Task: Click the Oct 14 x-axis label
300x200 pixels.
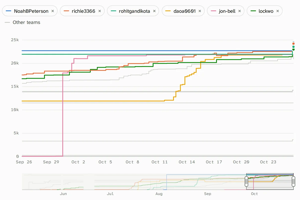Action: click(x=187, y=162)
